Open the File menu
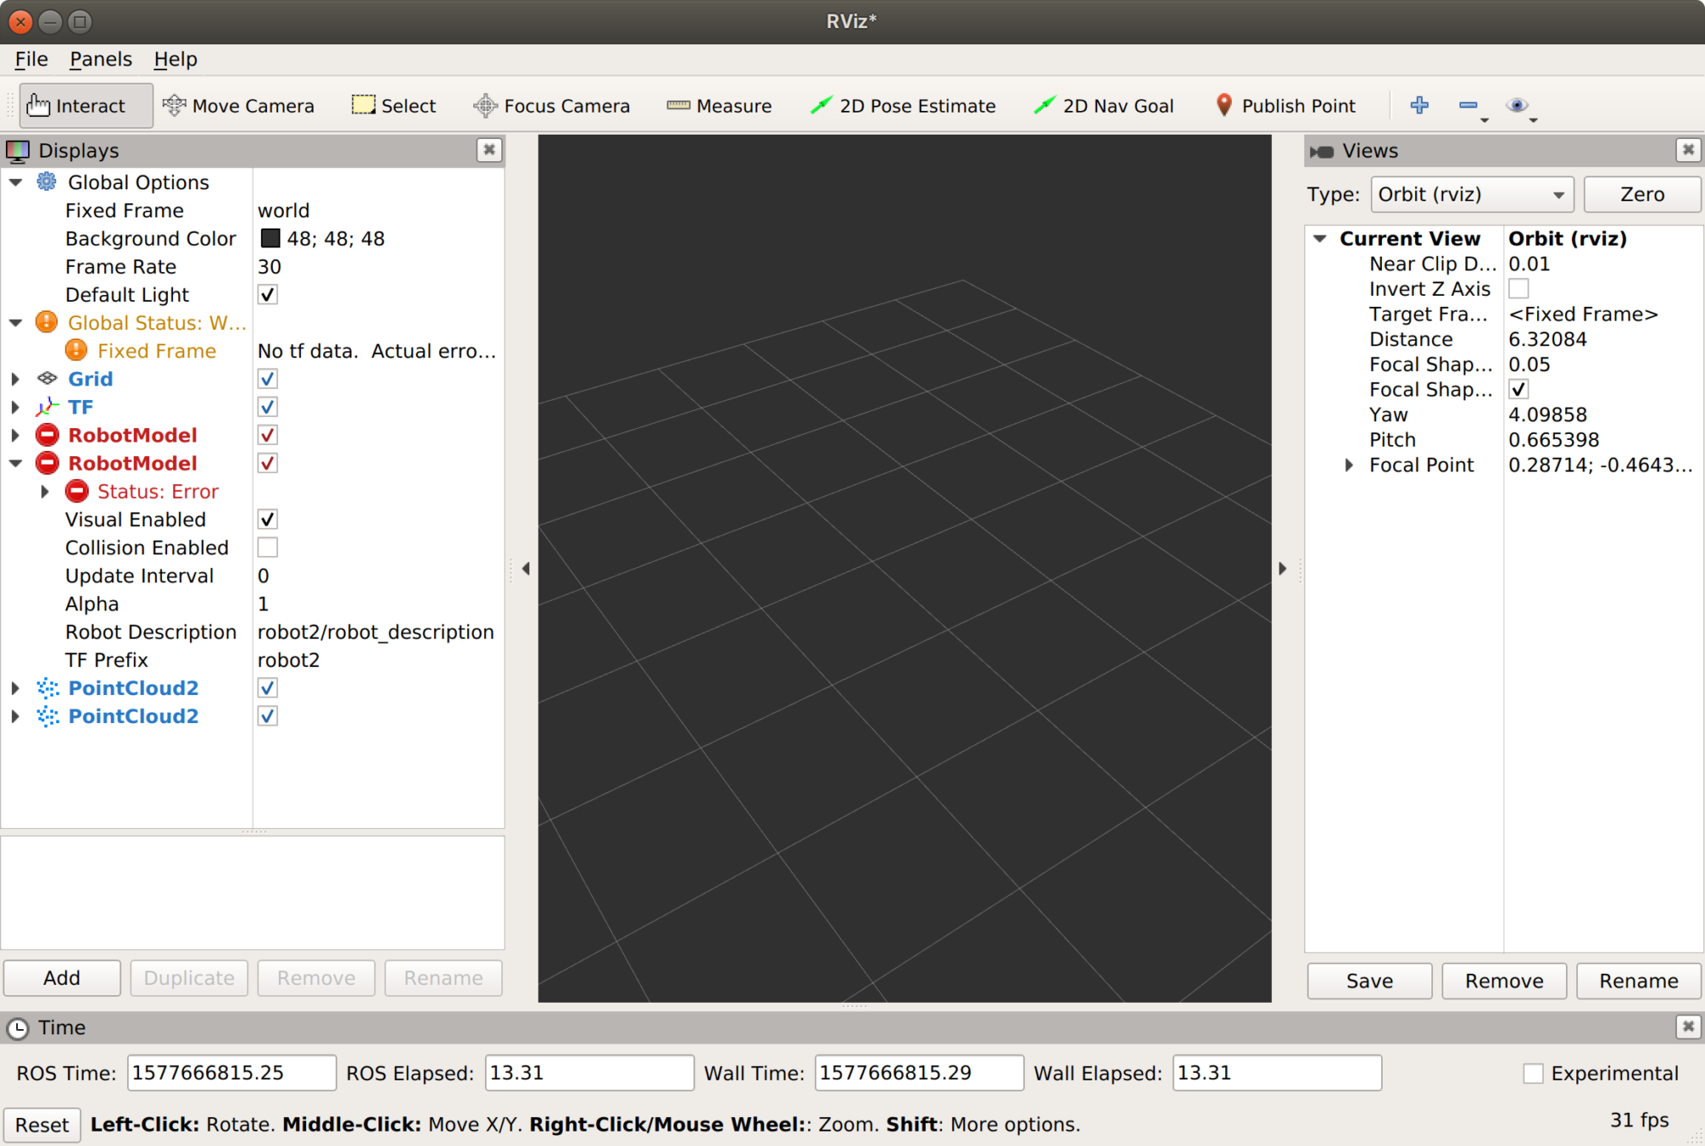Viewport: 1705px width, 1146px height. click(x=32, y=60)
